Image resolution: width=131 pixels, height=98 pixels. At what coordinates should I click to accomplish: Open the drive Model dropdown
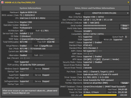point(106,13)
